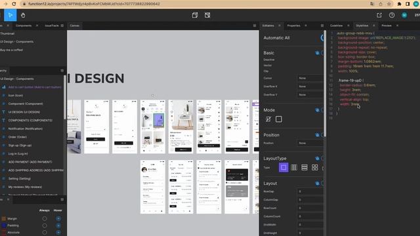Click the browser share page icon

(381, 4)
